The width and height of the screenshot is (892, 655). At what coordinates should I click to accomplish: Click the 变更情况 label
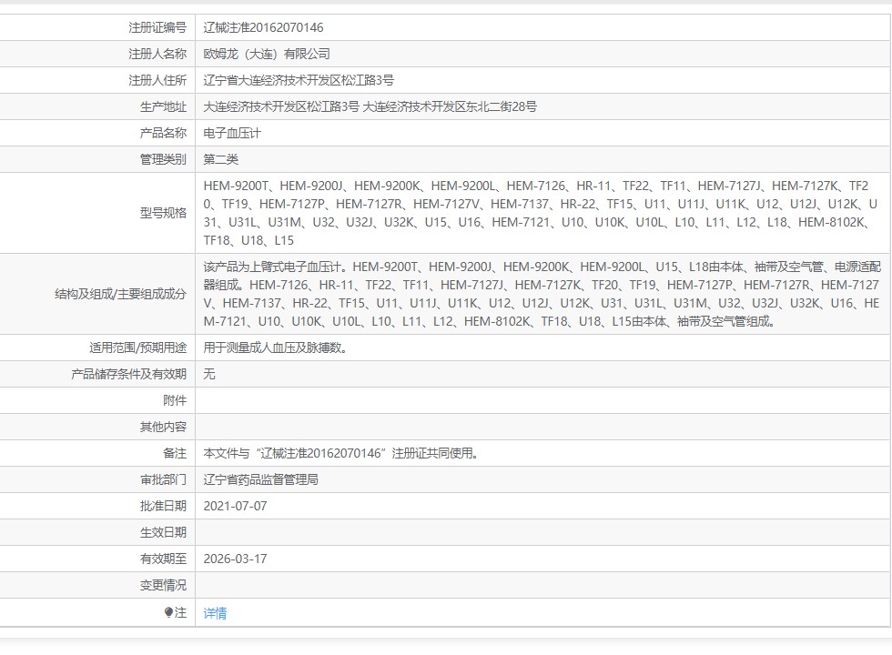click(163, 585)
